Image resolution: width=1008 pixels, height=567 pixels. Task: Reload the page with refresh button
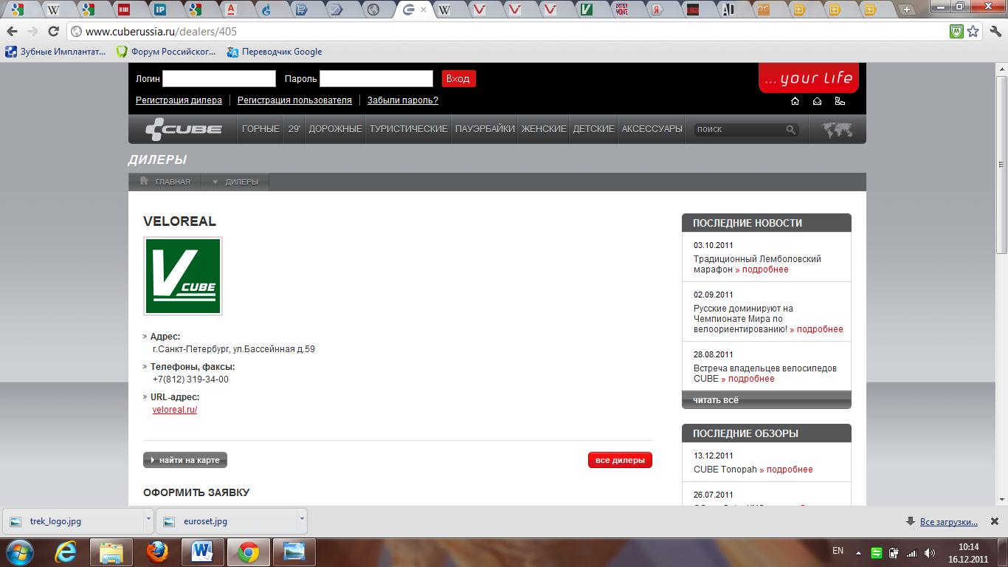(x=53, y=32)
